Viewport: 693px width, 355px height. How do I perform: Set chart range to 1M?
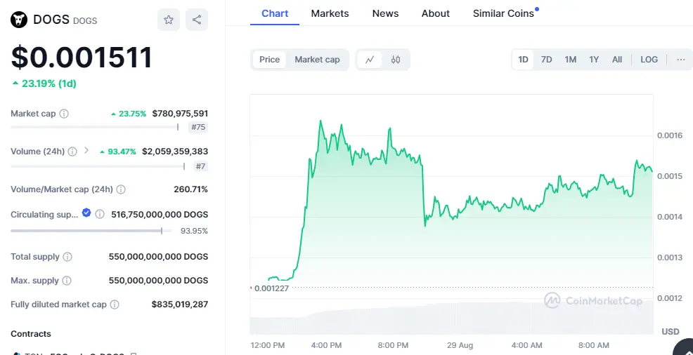tap(571, 60)
